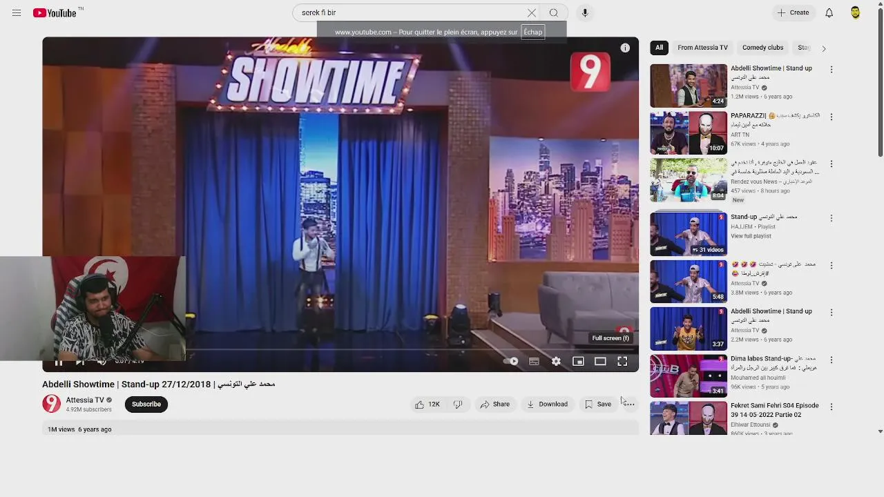Open the options menu for Fekret Sami Fehri video
884x497 pixels.
click(832, 407)
